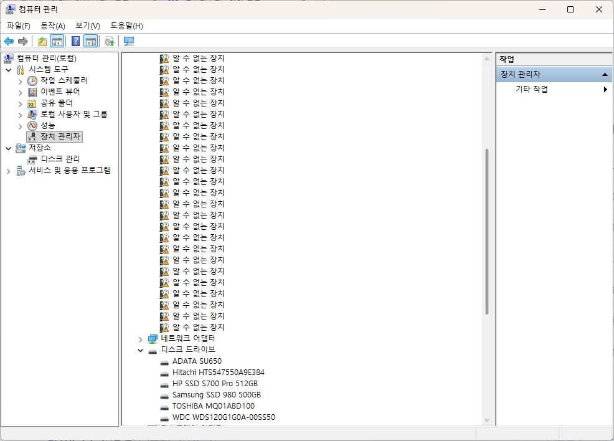Open the 보기(V) menu
This screenshot has height=441, width=614.
tap(87, 26)
